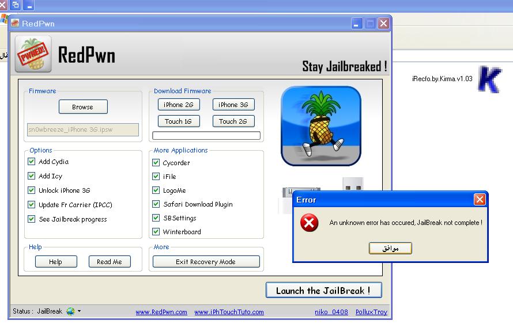Click the globe icon next to JailBreak status
Screen dimensions: 513x332
70,311
